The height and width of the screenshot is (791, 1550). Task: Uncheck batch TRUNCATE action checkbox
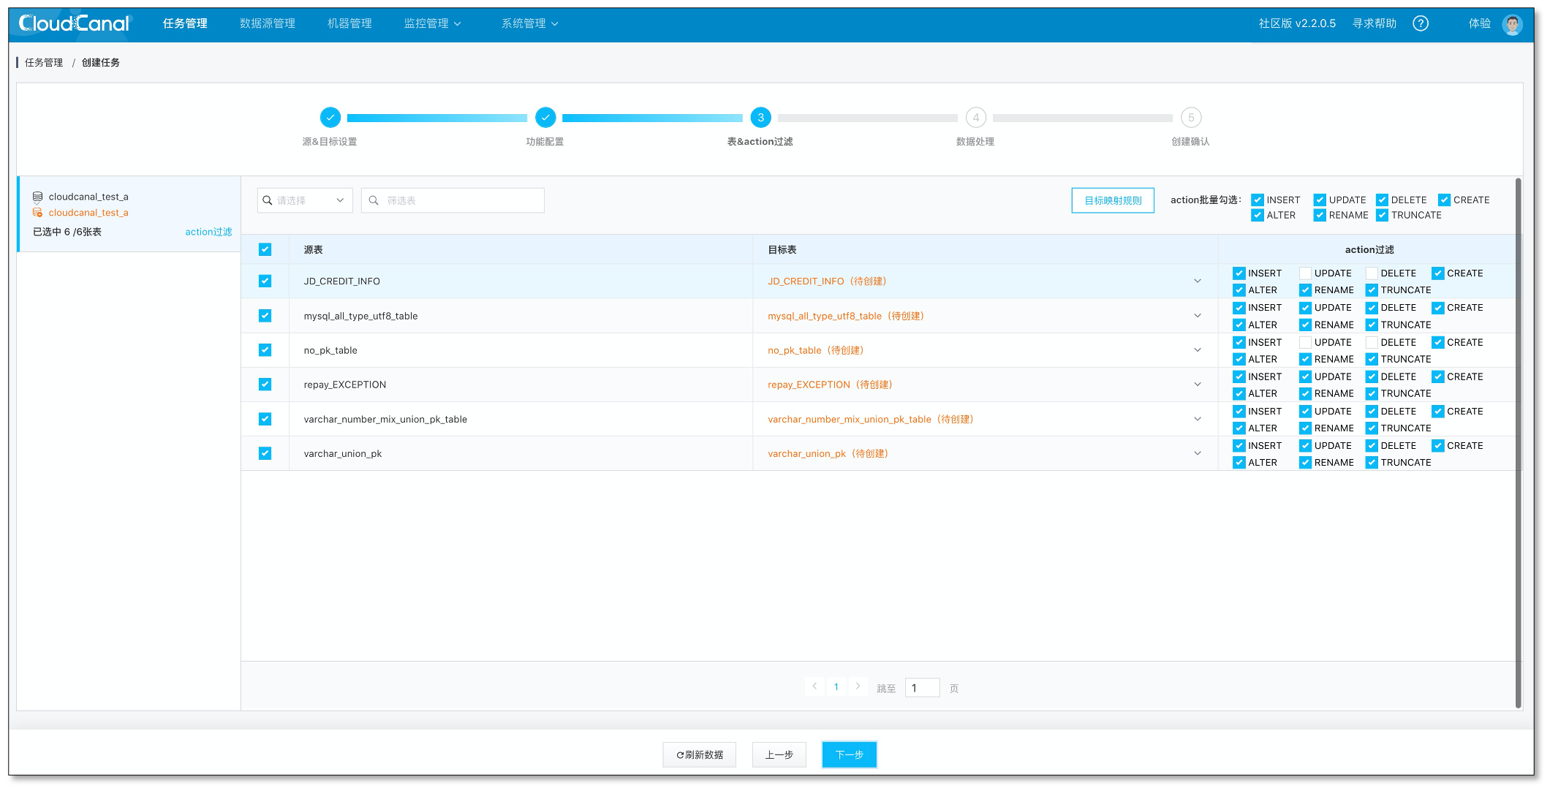pos(1382,215)
